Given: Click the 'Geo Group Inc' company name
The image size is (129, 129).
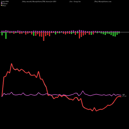Looking at the screenshot, I should [75, 2].
